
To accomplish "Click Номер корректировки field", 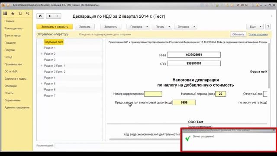I will click(x=153, y=94).
